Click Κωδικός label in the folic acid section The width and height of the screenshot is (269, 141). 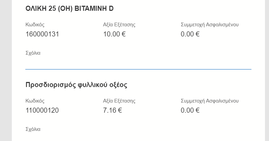(x=35, y=101)
